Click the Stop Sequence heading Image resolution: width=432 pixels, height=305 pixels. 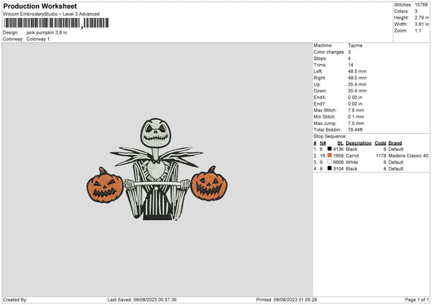tap(330, 137)
